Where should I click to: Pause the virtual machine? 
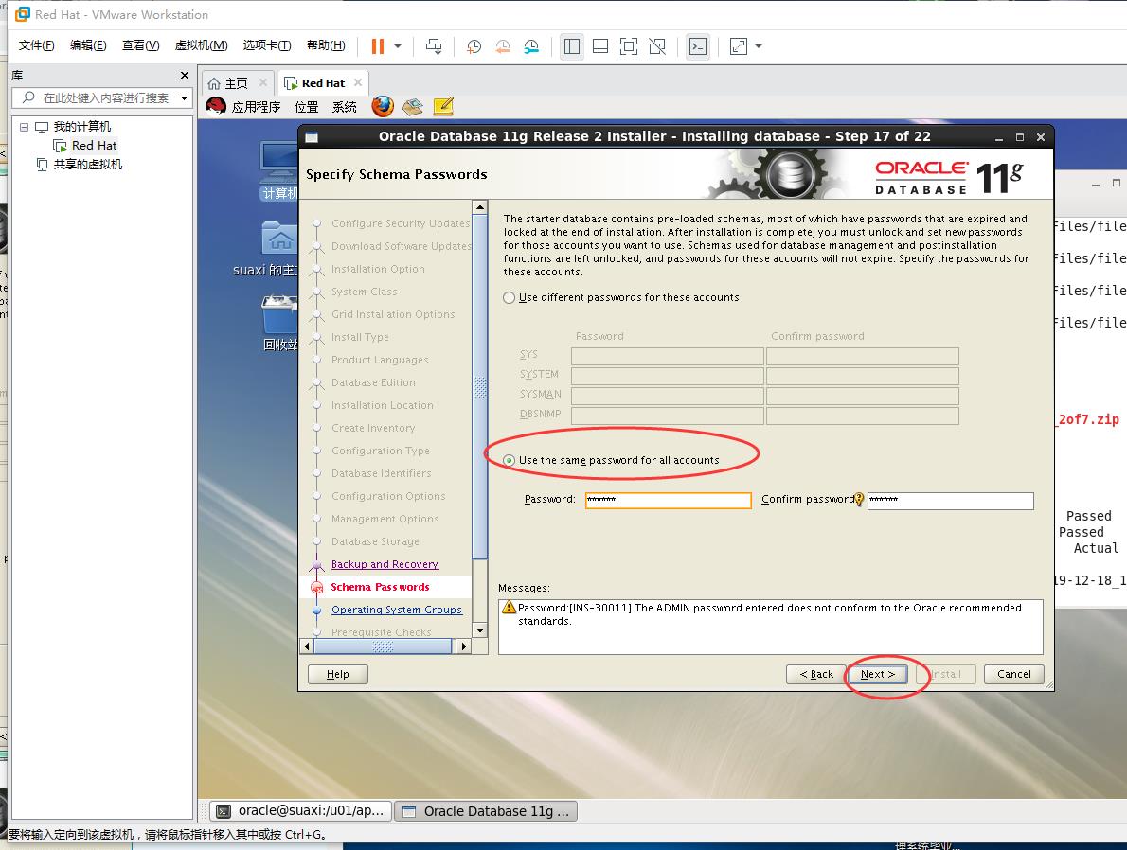click(x=377, y=46)
